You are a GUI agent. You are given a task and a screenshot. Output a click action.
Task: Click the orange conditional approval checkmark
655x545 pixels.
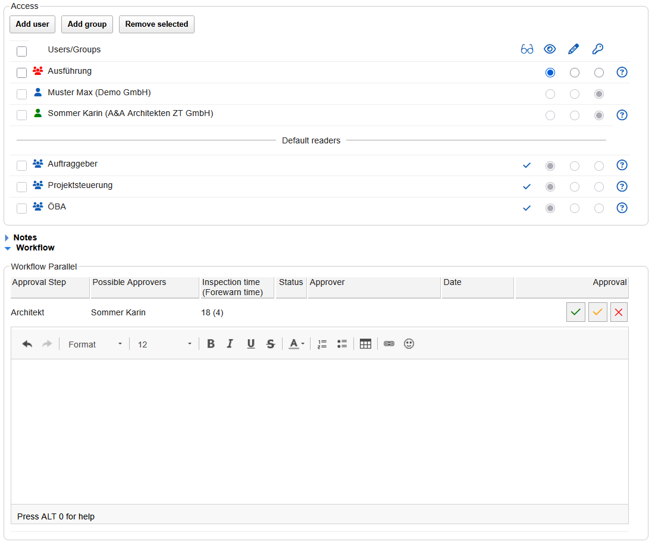pos(597,312)
